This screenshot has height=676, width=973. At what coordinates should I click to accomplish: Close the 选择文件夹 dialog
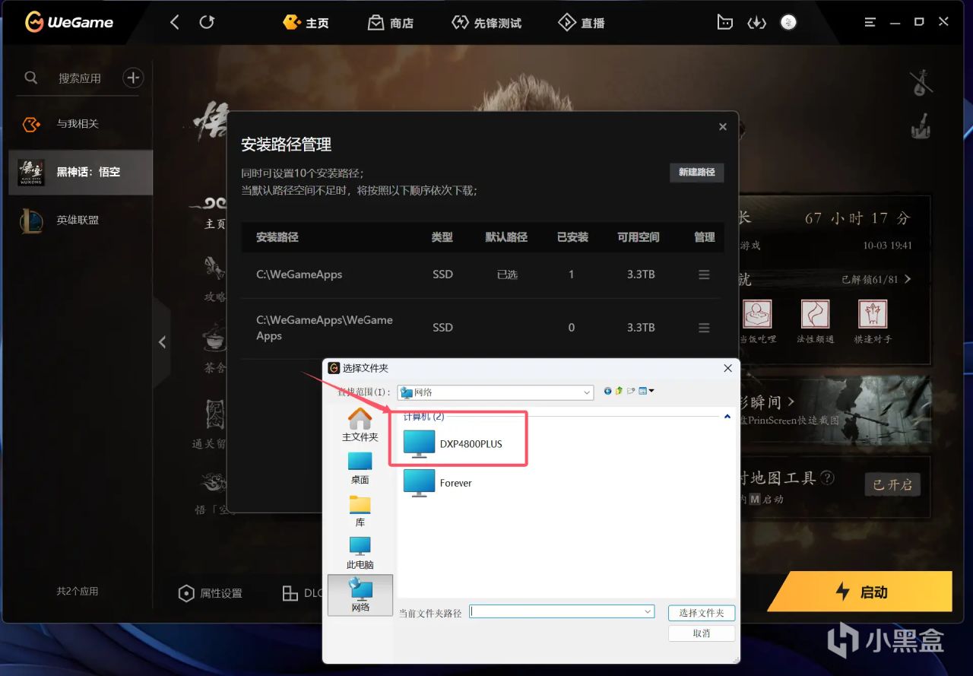tap(727, 368)
